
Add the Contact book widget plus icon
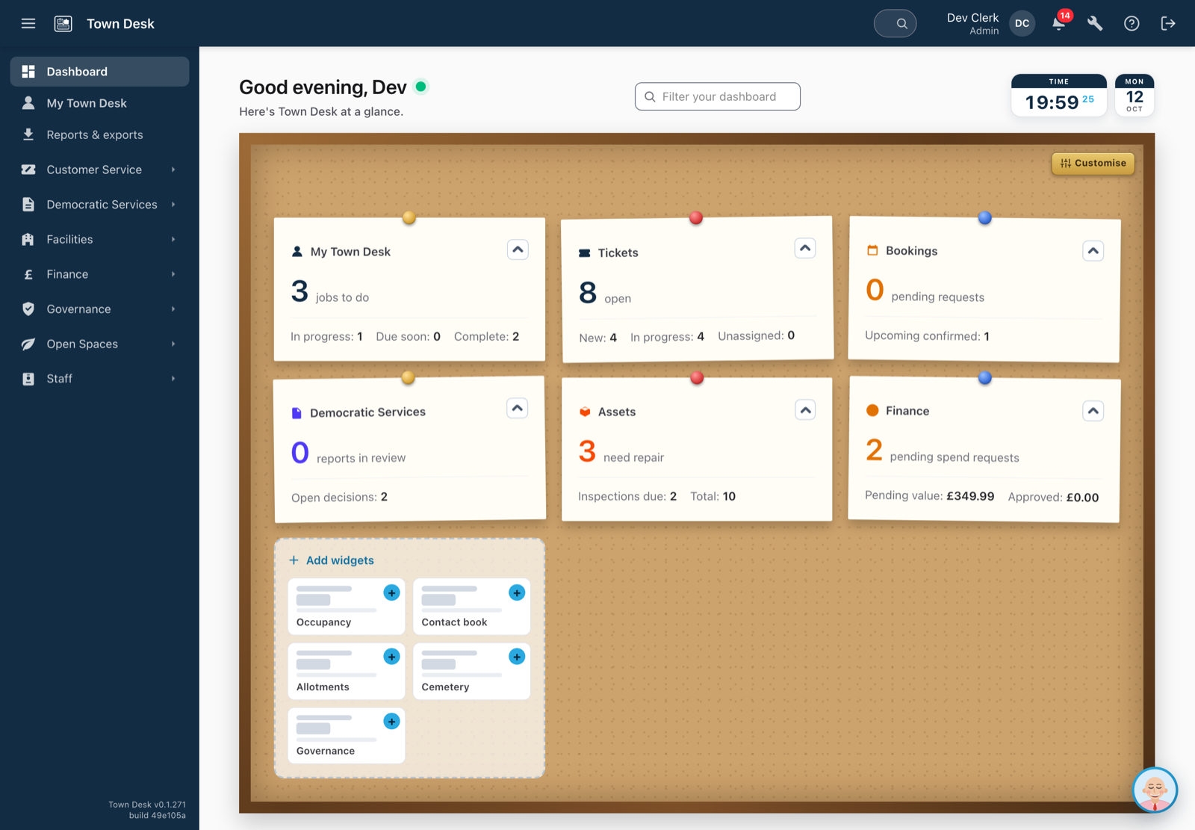coord(517,592)
